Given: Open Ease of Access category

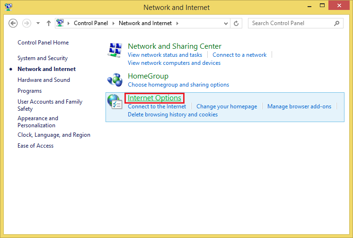Looking at the screenshot, I should tap(35, 146).
